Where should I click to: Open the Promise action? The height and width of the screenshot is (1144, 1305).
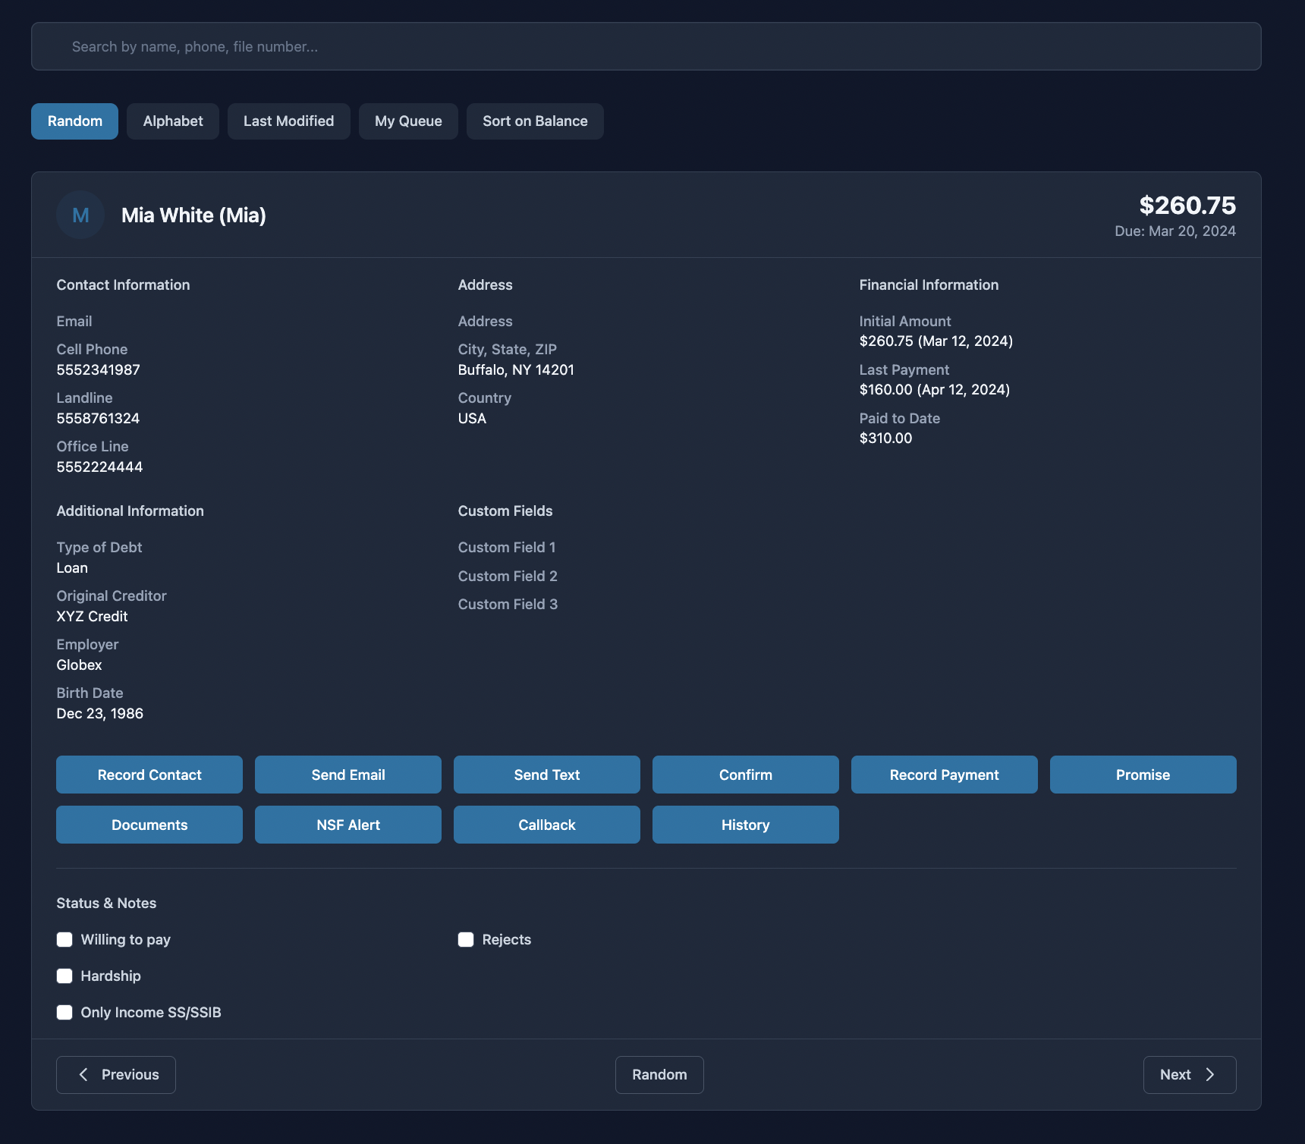pos(1143,775)
